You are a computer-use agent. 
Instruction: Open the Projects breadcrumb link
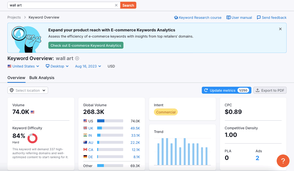point(14,17)
